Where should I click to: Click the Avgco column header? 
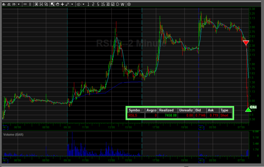(152, 110)
